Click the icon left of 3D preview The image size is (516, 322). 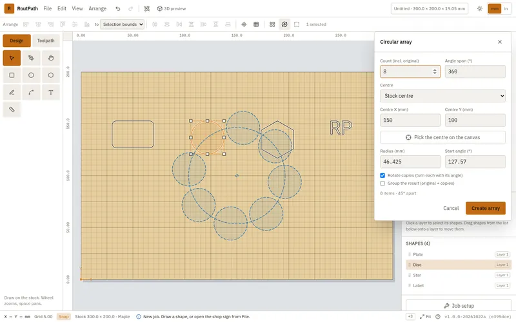click(x=147, y=8)
